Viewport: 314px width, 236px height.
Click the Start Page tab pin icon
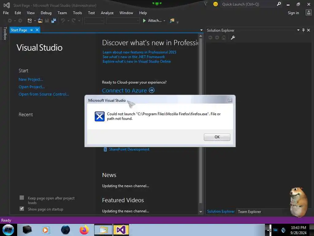pyautogui.click(x=32, y=30)
